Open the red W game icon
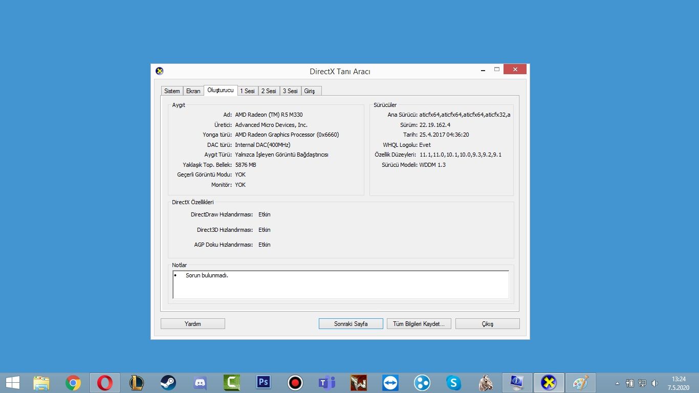The image size is (699, 393). [359, 383]
